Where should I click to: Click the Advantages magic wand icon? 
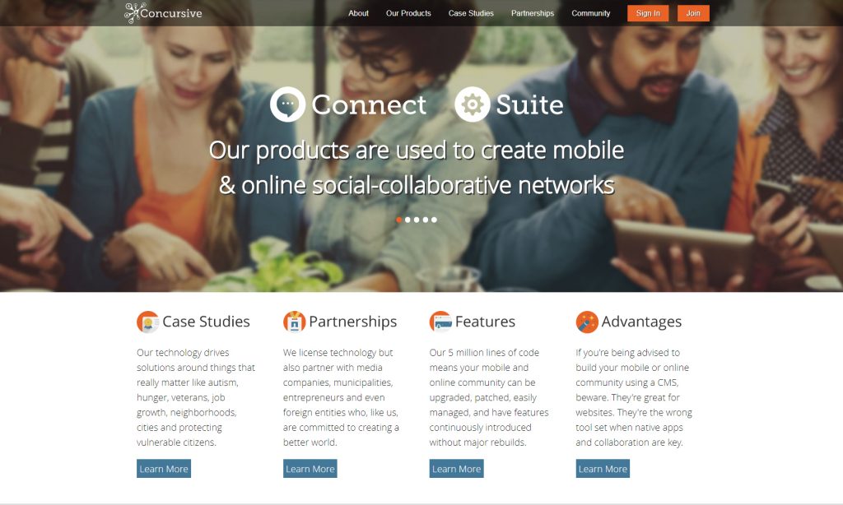[x=587, y=322]
